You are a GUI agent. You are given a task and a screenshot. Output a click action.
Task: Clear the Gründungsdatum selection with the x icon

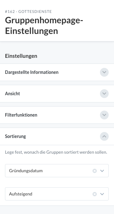[x=95, y=171]
